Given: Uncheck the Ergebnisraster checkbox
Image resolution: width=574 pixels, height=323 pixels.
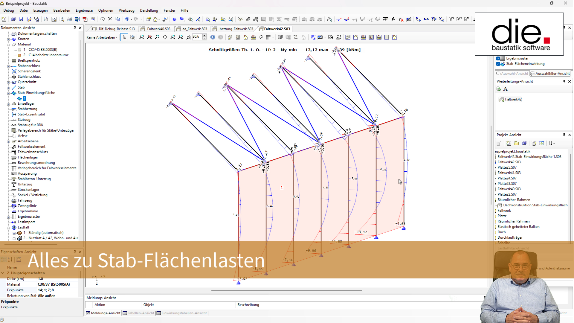Looking at the screenshot, I should click(498, 58).
